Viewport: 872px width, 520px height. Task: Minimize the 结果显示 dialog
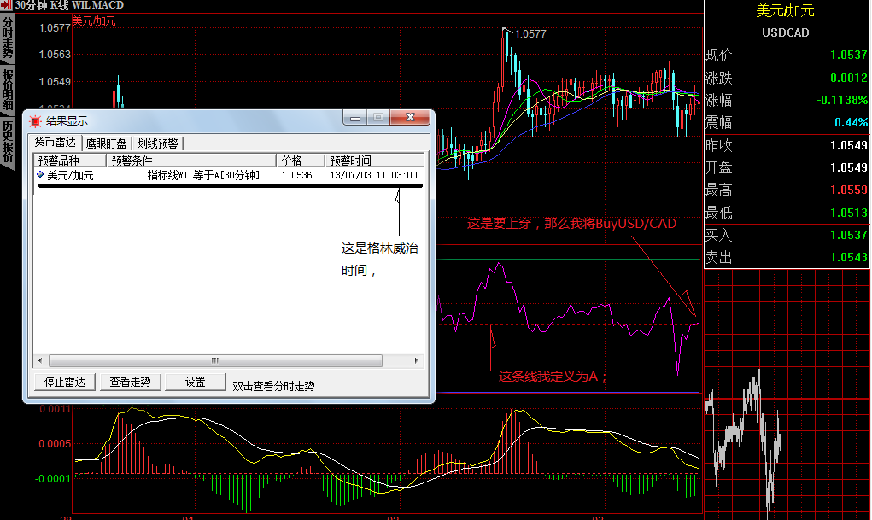[x=355, y=117]
